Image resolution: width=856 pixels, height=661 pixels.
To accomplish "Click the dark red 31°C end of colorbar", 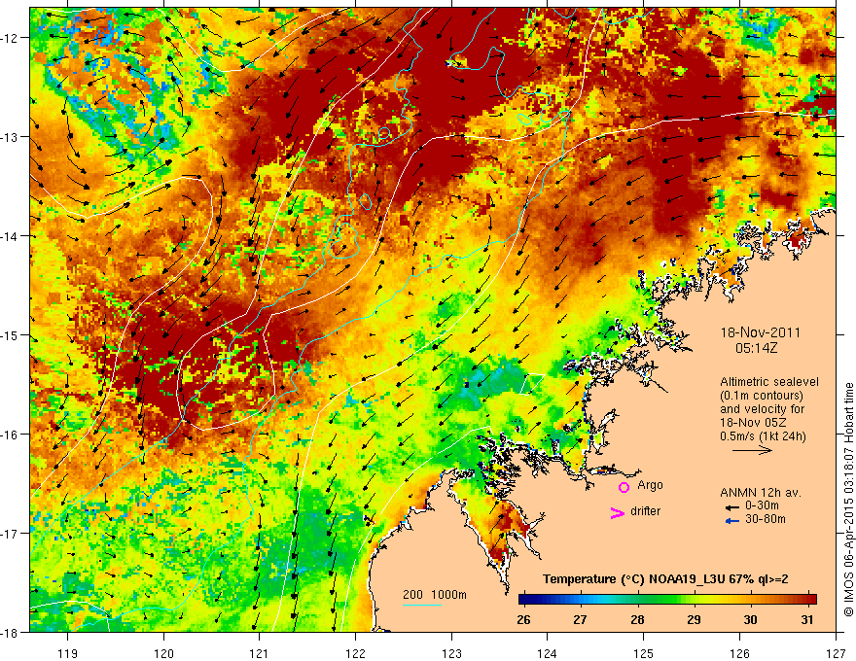I will coord(811,600).
